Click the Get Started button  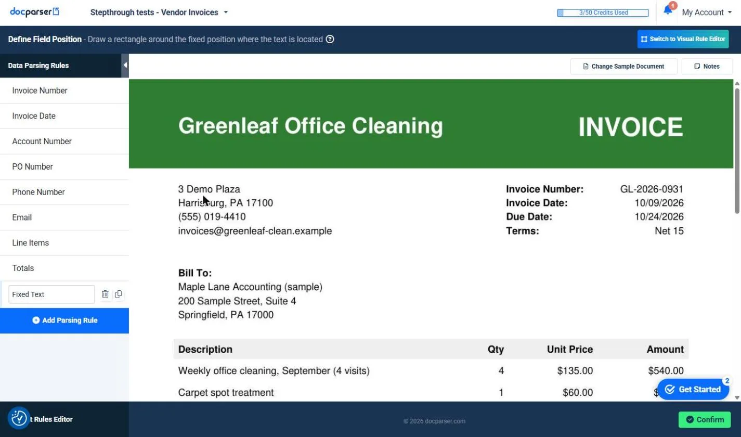pyautogui.click(x=693, y=389)
